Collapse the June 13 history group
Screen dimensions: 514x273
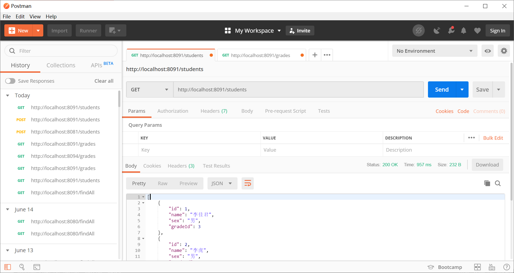pyautogui.click(x=8, y=250)
